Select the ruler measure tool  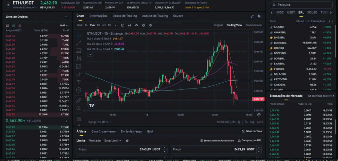[79, 100]
